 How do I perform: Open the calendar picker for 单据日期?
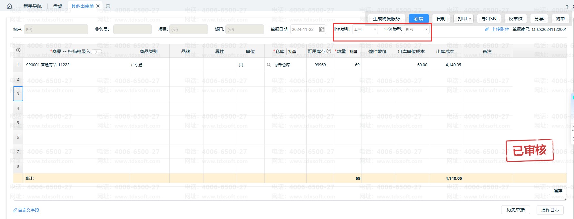tap(322, 30)
